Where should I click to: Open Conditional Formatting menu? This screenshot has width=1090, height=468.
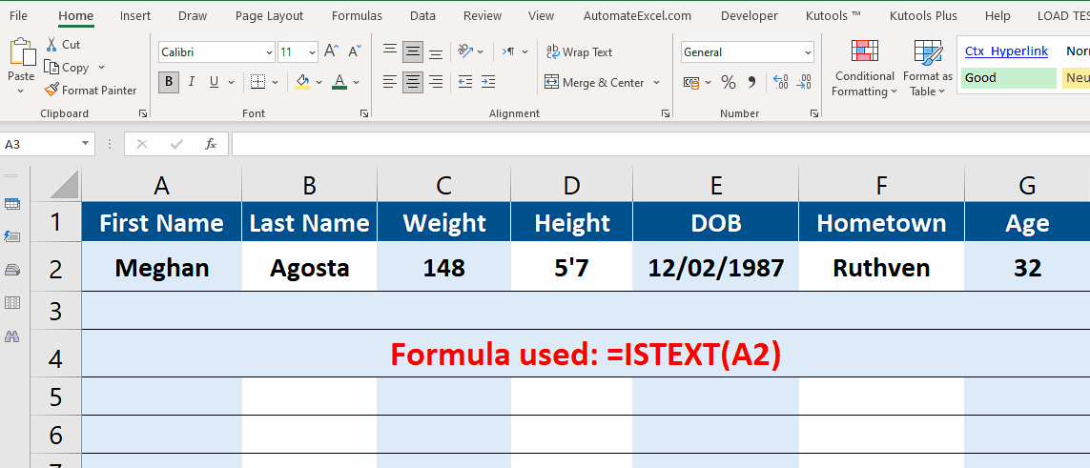(863, 68)
